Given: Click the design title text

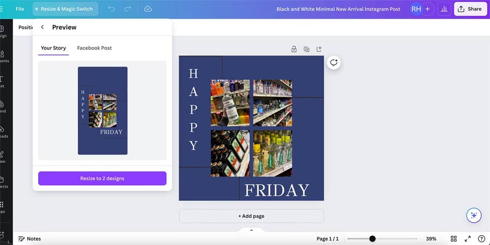Looking at the screenshot, I should click(338, 9).
